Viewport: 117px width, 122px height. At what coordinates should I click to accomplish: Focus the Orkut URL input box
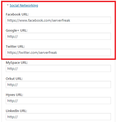coord(58,85)
